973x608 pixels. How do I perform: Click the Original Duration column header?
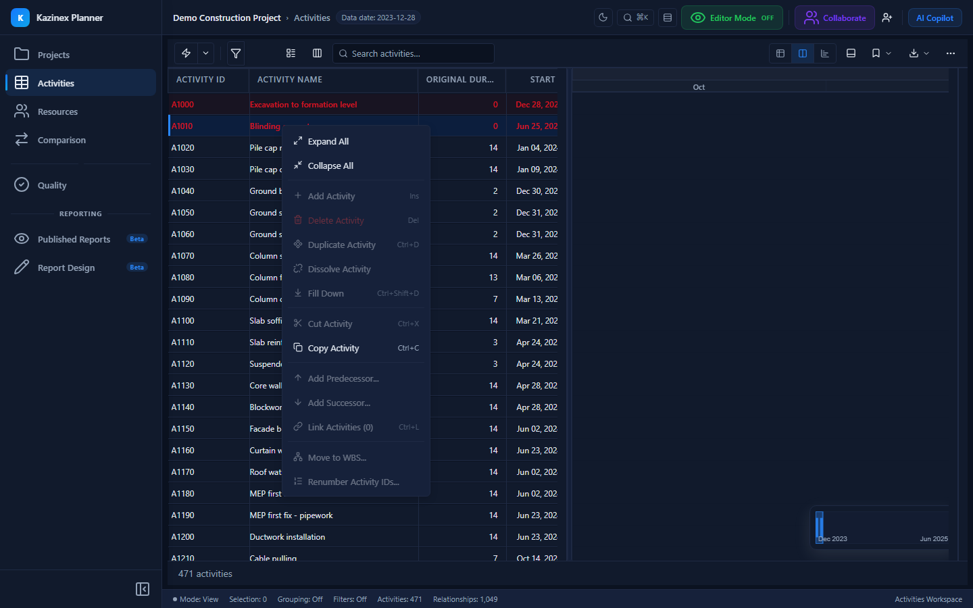point(462,80)
